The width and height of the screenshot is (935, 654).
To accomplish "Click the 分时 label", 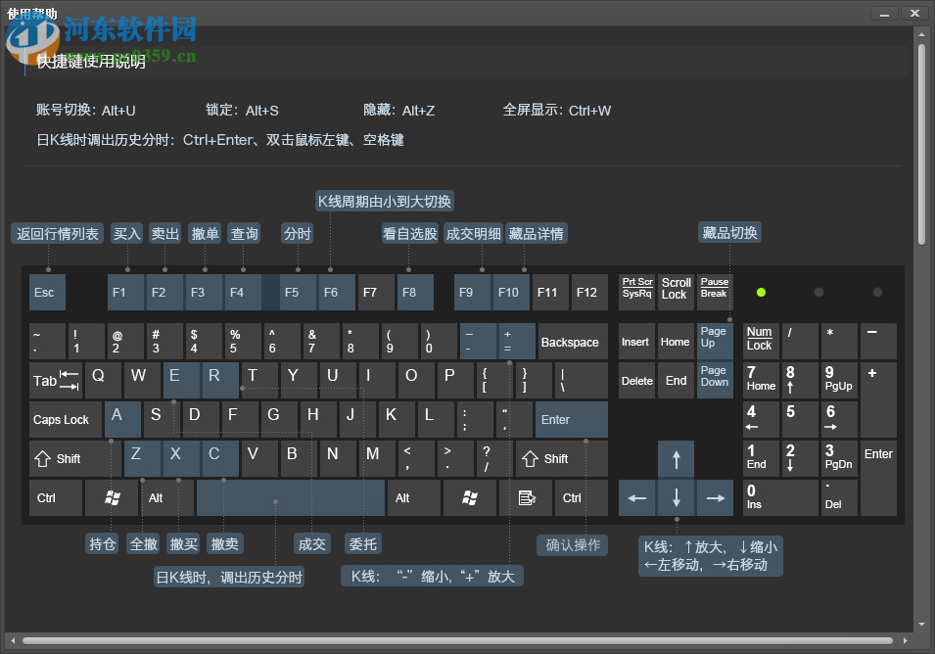I will point(298,234).
